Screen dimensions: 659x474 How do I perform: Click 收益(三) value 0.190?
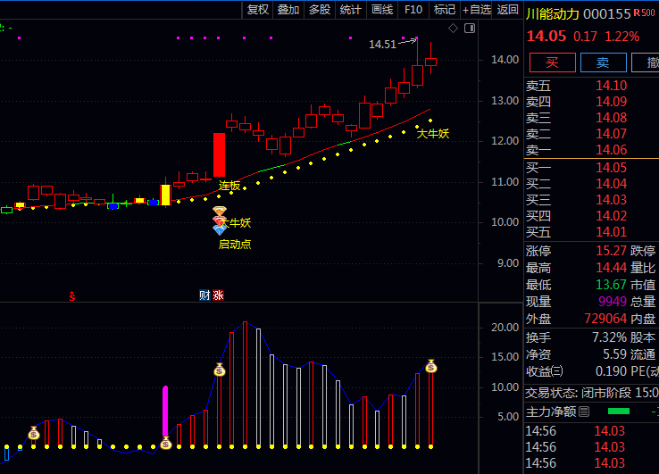[x=611, y=371]
